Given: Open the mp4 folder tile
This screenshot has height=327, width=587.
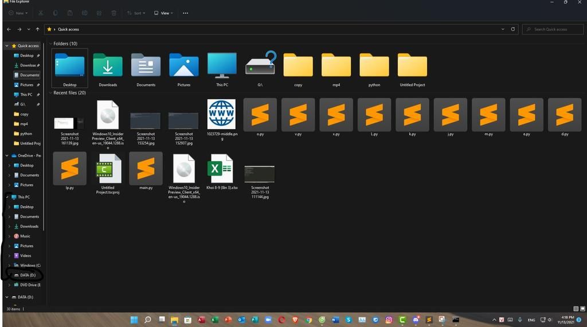Looking at the screenshot, I should point(336,69).
